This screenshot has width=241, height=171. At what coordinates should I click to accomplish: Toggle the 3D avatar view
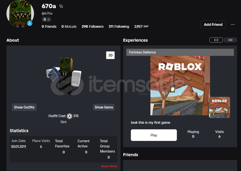pyautogui.click(x=110, y=55)
